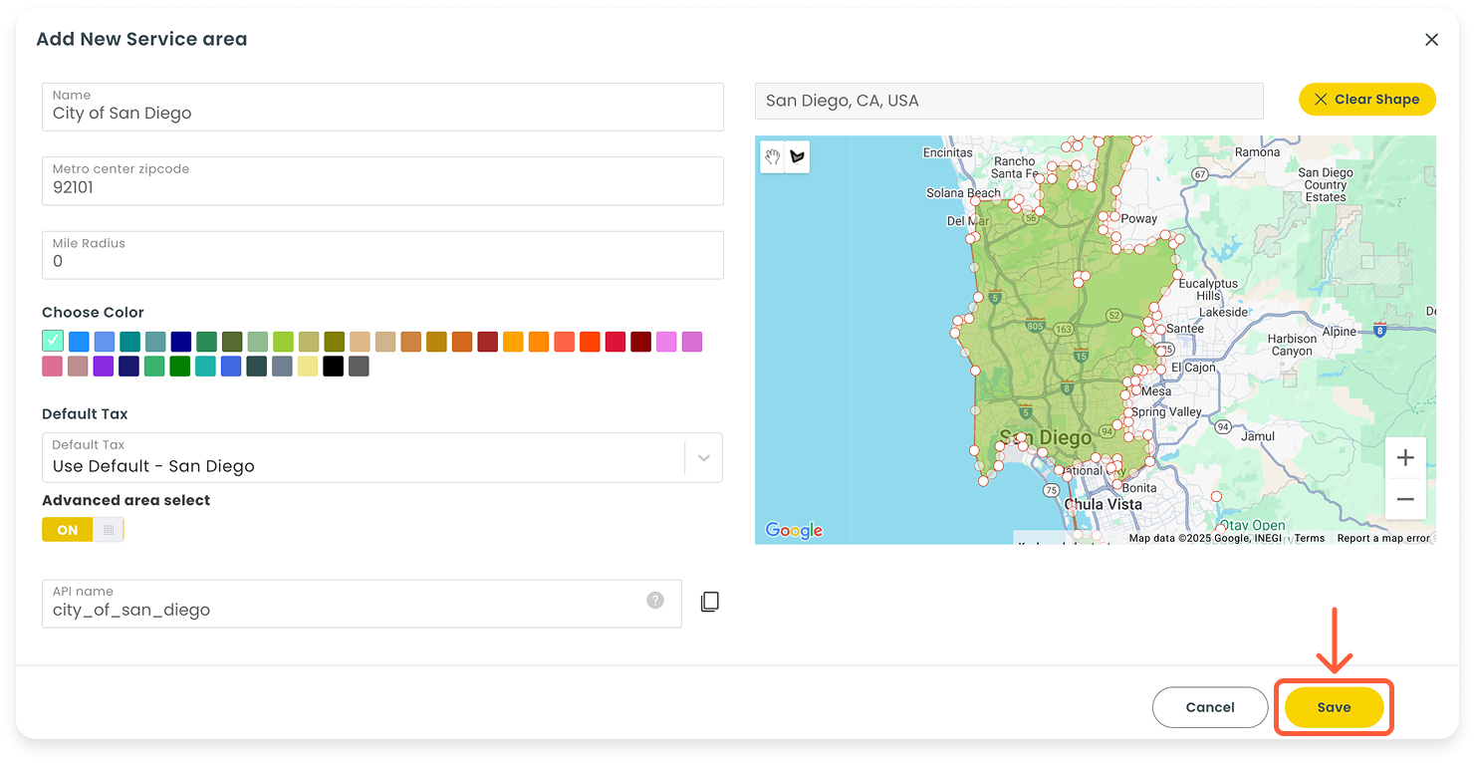This screenshot has width=1475, height=763.
Task: Open API name help tooltip icon
Action: point(654,600)
